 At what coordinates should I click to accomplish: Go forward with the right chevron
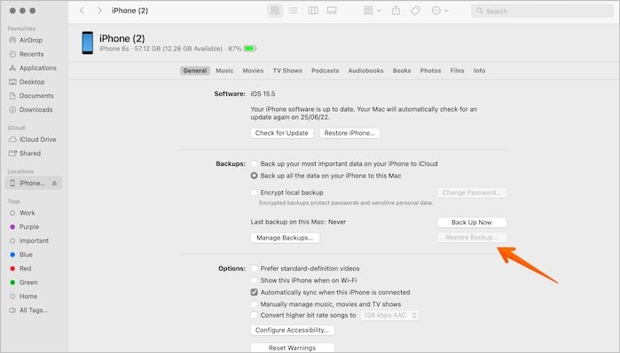pyautogui.click(x=99, y=11)
